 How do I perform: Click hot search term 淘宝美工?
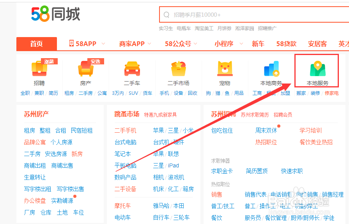pyautogui.click(x=204, y=28)
